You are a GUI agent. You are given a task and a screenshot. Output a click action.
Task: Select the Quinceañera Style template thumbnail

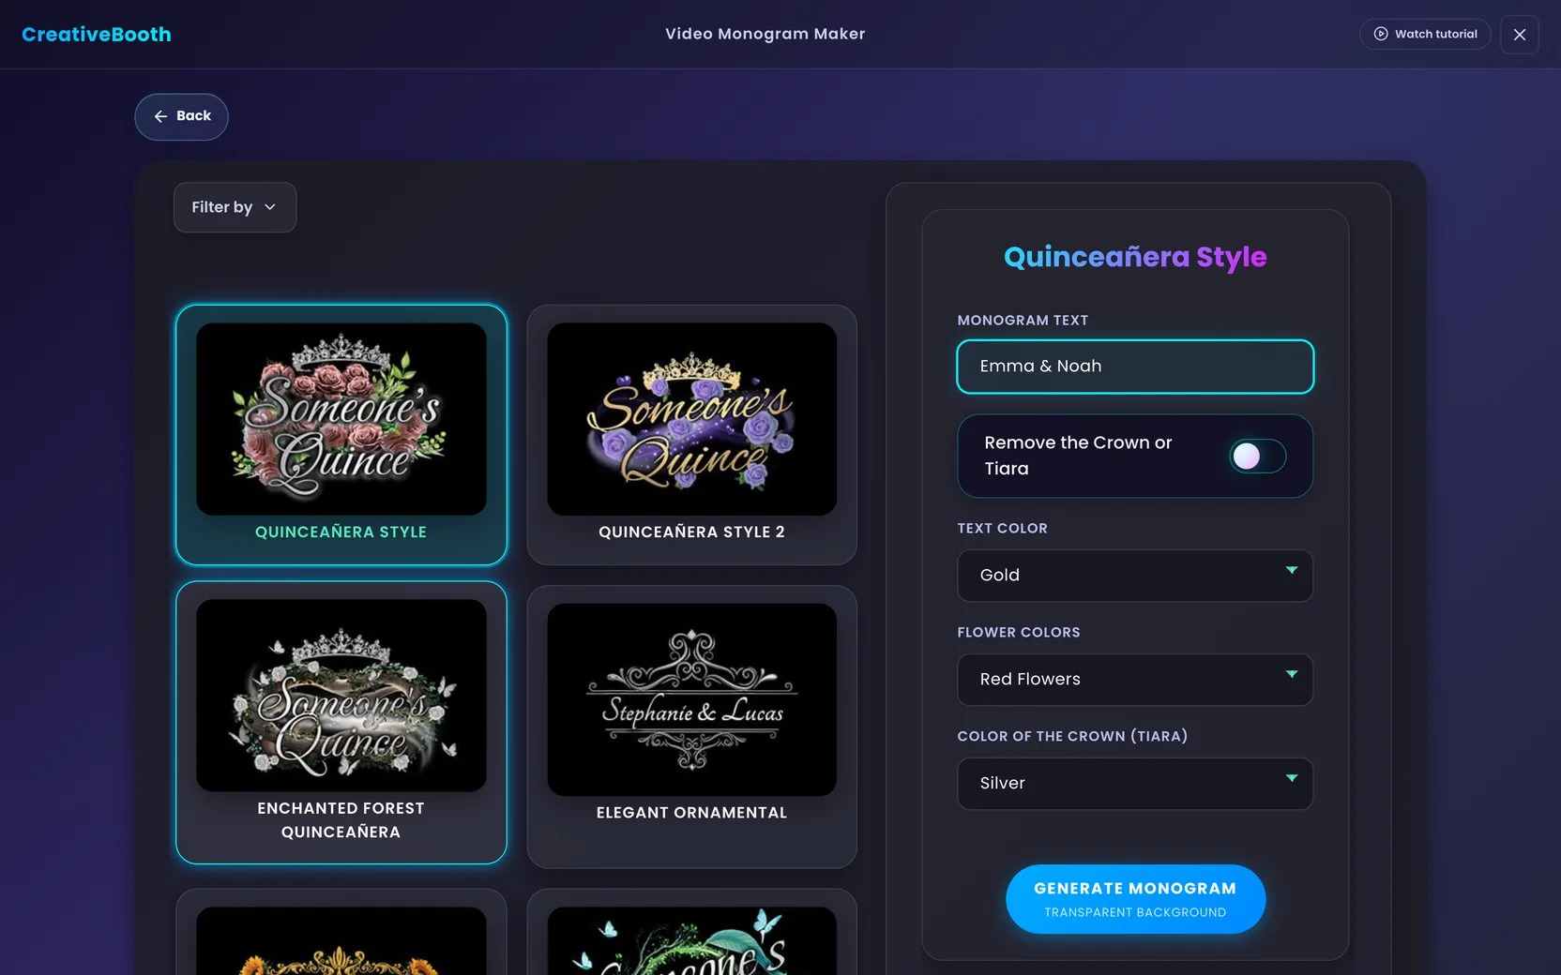(x=341, y=419)
